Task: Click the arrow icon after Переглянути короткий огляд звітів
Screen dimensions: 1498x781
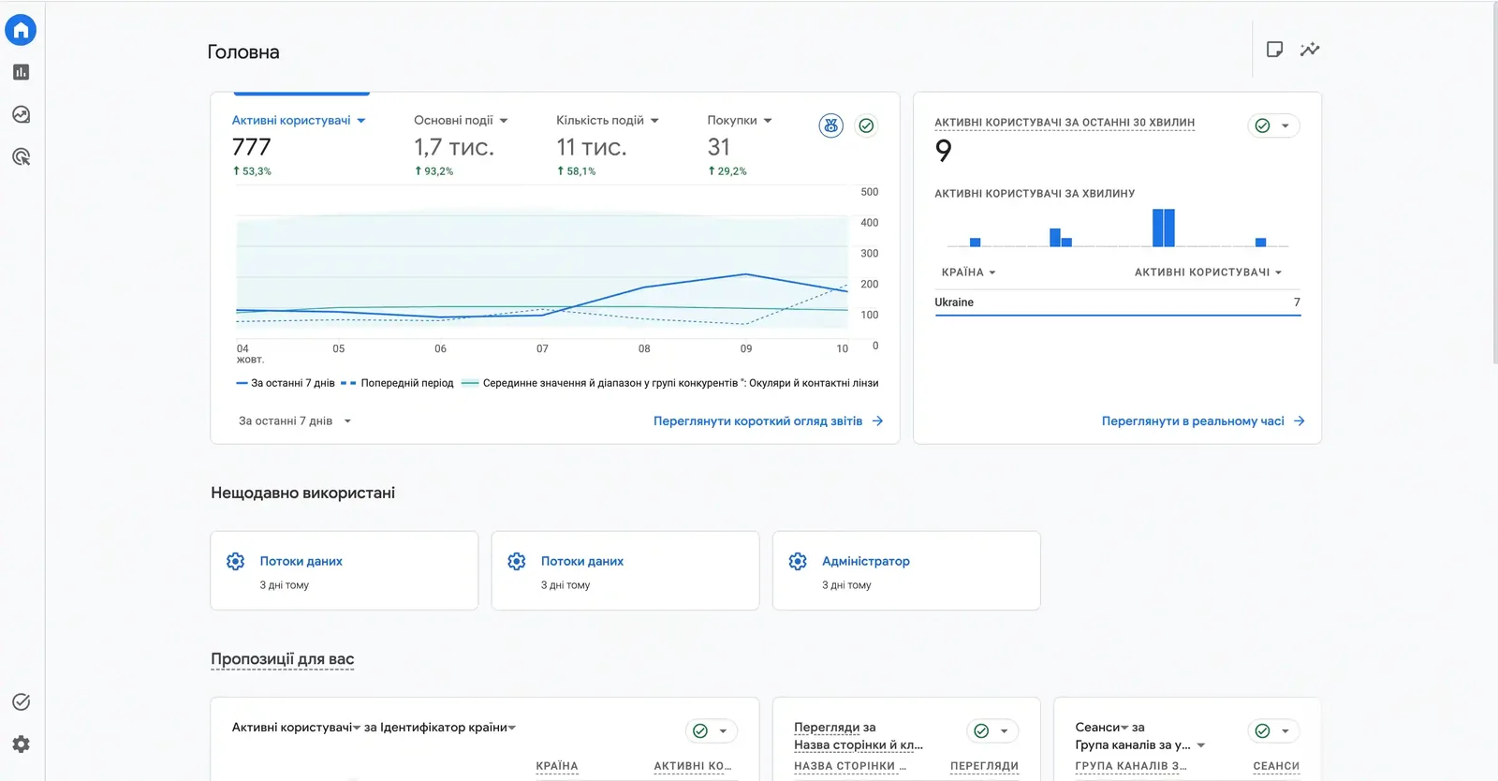Action: (877, 421)
